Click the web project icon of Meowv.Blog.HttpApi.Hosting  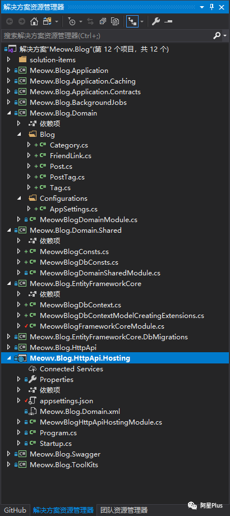[22, 358]
